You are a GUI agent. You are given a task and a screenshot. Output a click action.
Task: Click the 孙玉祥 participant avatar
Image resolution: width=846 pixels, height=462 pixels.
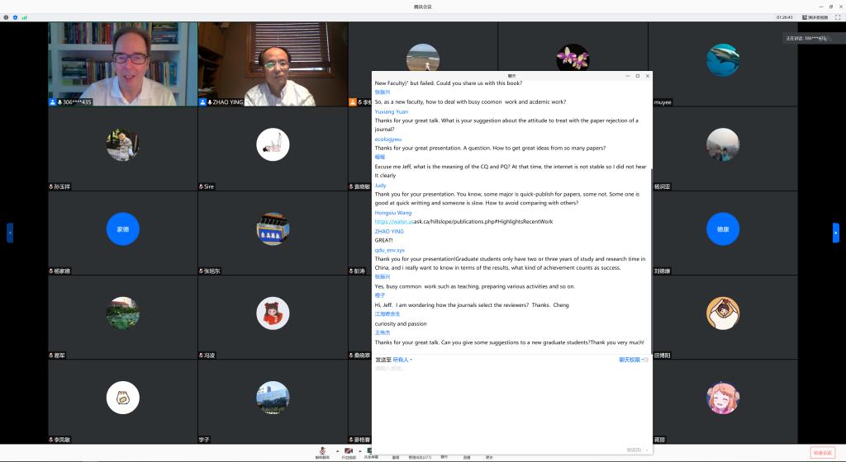coord(123,144)
